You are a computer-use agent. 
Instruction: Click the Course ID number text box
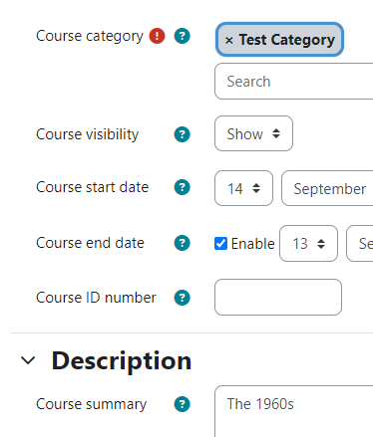pyautogui.click(x=278, y=297)
